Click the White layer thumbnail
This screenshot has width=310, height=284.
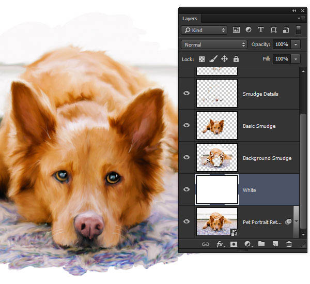coord(217,189)
